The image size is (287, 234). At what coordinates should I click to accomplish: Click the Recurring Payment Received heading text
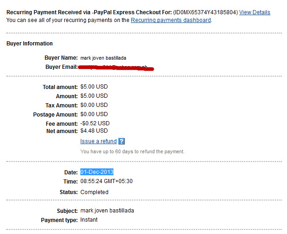pos(89,12)
